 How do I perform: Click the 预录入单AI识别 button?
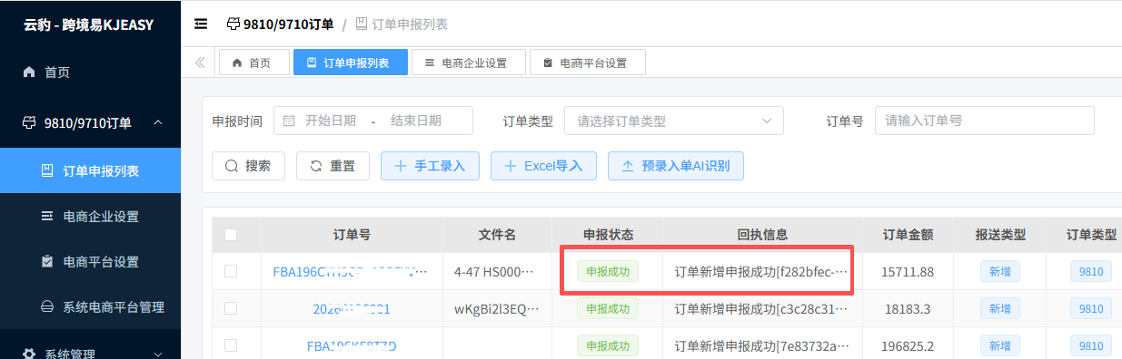tap(675, 166)
